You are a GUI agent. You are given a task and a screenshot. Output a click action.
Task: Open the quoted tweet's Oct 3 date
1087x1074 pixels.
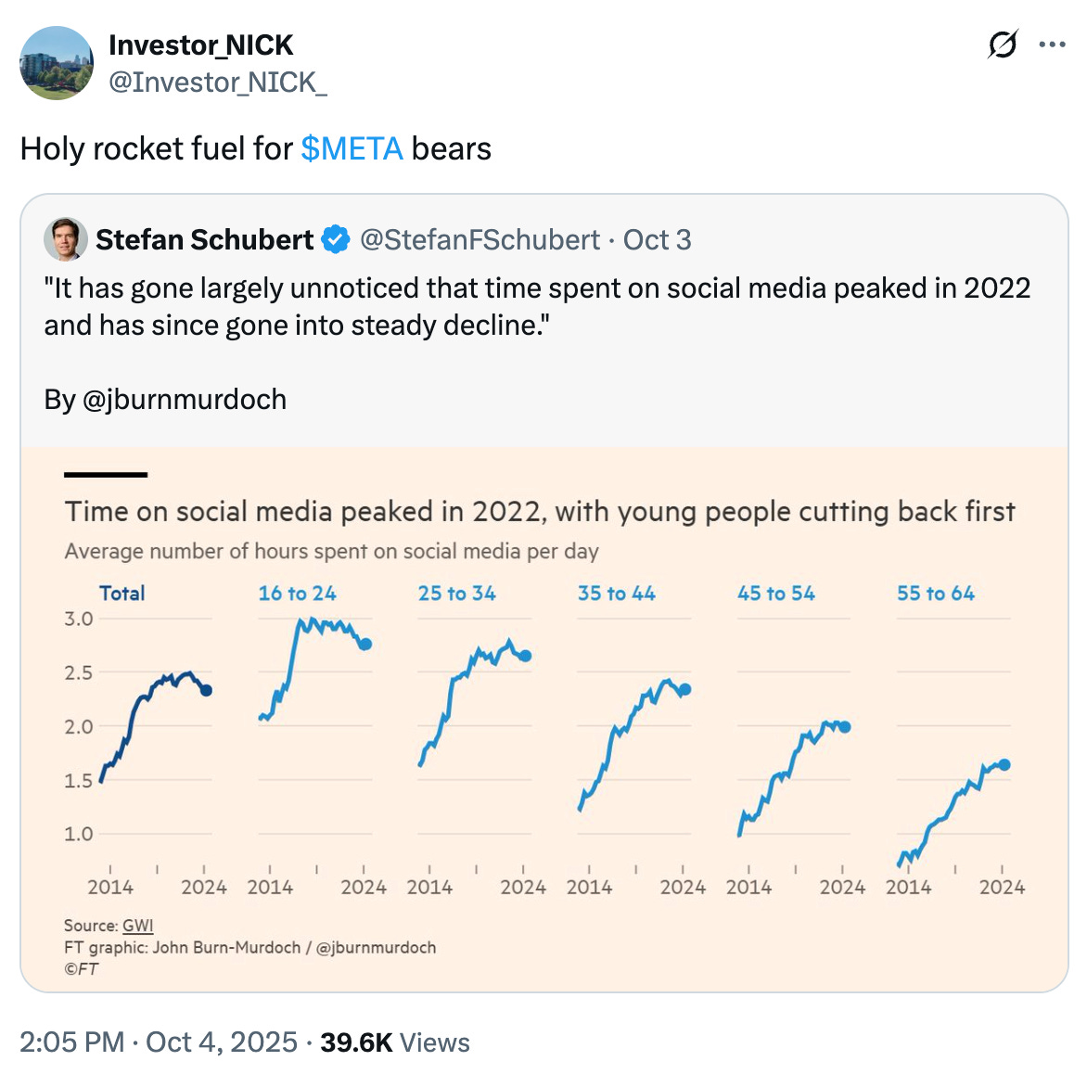click(657, 240)
